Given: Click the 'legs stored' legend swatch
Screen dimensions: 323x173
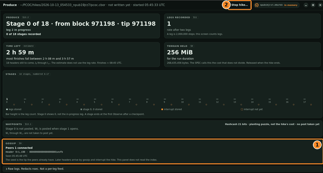Looking at the screenshot, I should coord(7,109).
